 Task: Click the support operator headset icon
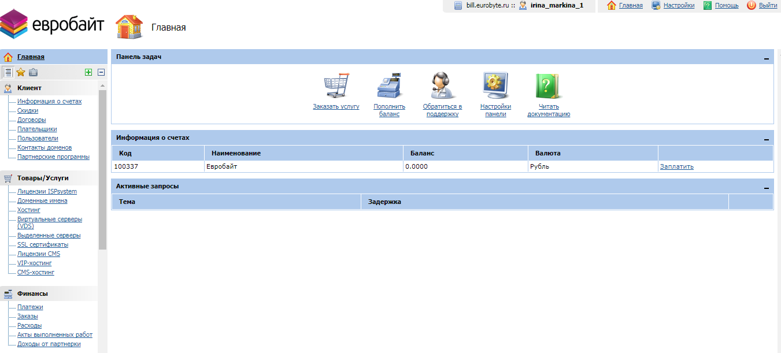click(x=442, y=86)
